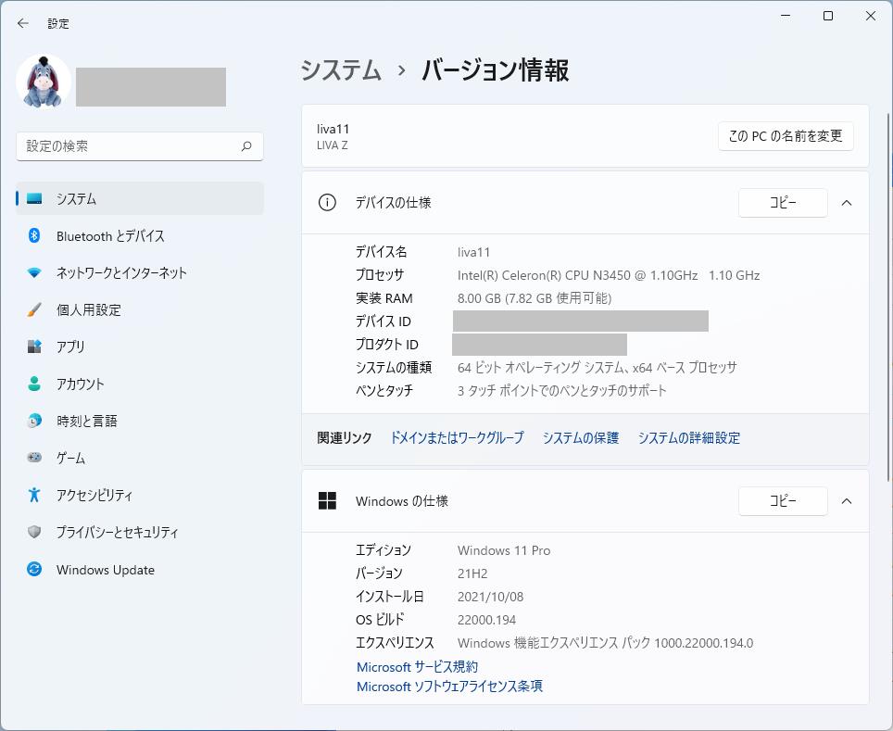Click the LIVA Z model name text

(332, 145)
